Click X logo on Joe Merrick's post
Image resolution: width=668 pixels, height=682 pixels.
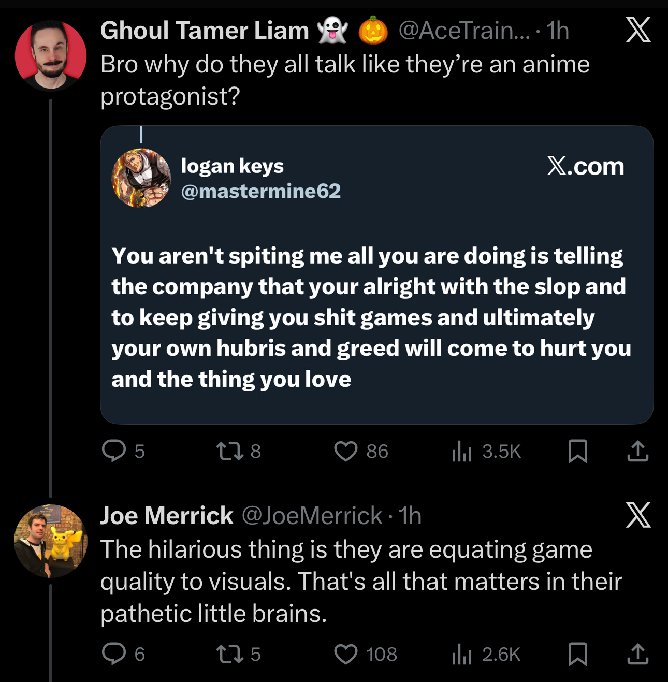638,515
